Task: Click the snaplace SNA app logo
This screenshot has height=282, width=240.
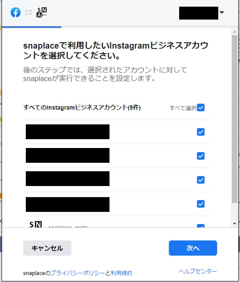Action: [x=42, y=13]
